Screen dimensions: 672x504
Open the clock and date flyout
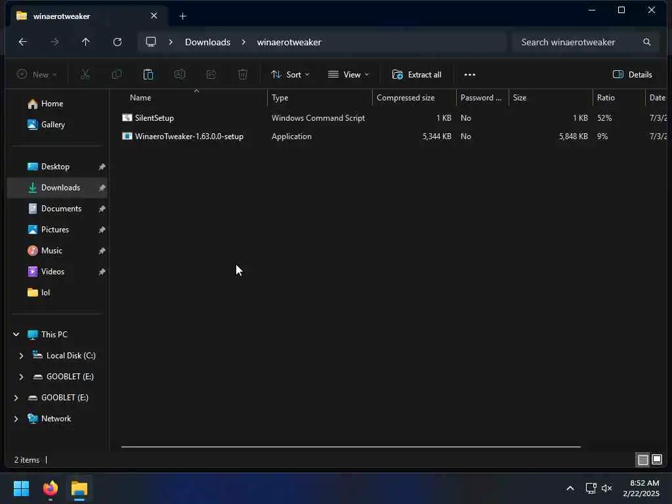pos(641,488)
